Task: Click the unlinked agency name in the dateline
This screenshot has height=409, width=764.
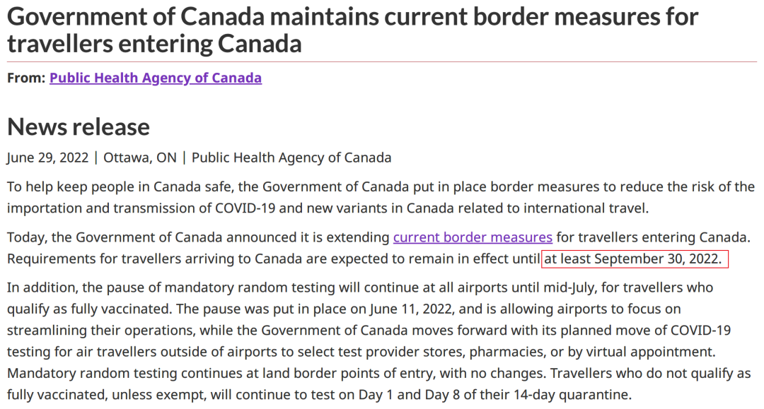Action: tap(291, 158)
